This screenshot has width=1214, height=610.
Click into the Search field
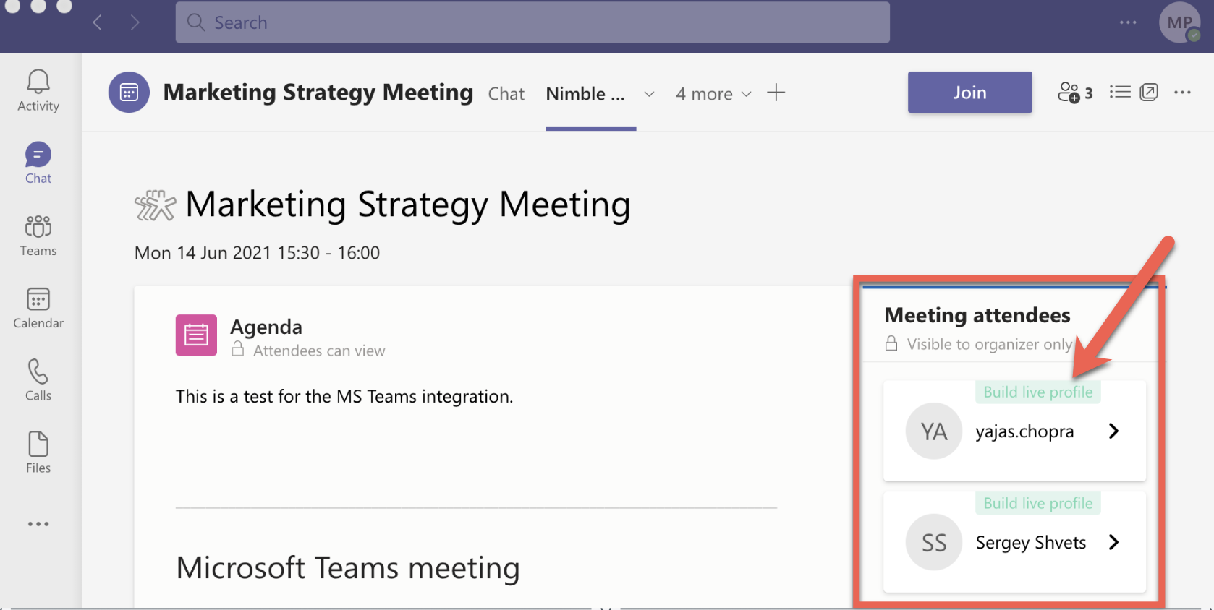[x=532, y=22]
